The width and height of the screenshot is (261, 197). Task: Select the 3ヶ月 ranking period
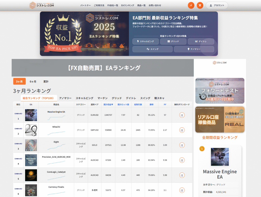point(19,82)
